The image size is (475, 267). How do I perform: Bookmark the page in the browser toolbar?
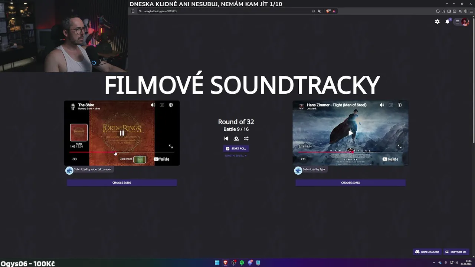(133, 11)
